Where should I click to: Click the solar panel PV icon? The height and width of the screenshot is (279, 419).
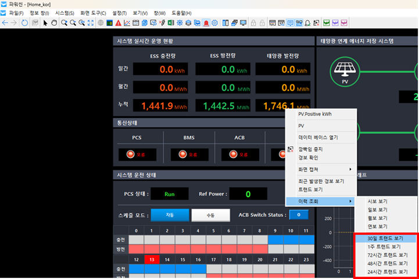point(345,72)
